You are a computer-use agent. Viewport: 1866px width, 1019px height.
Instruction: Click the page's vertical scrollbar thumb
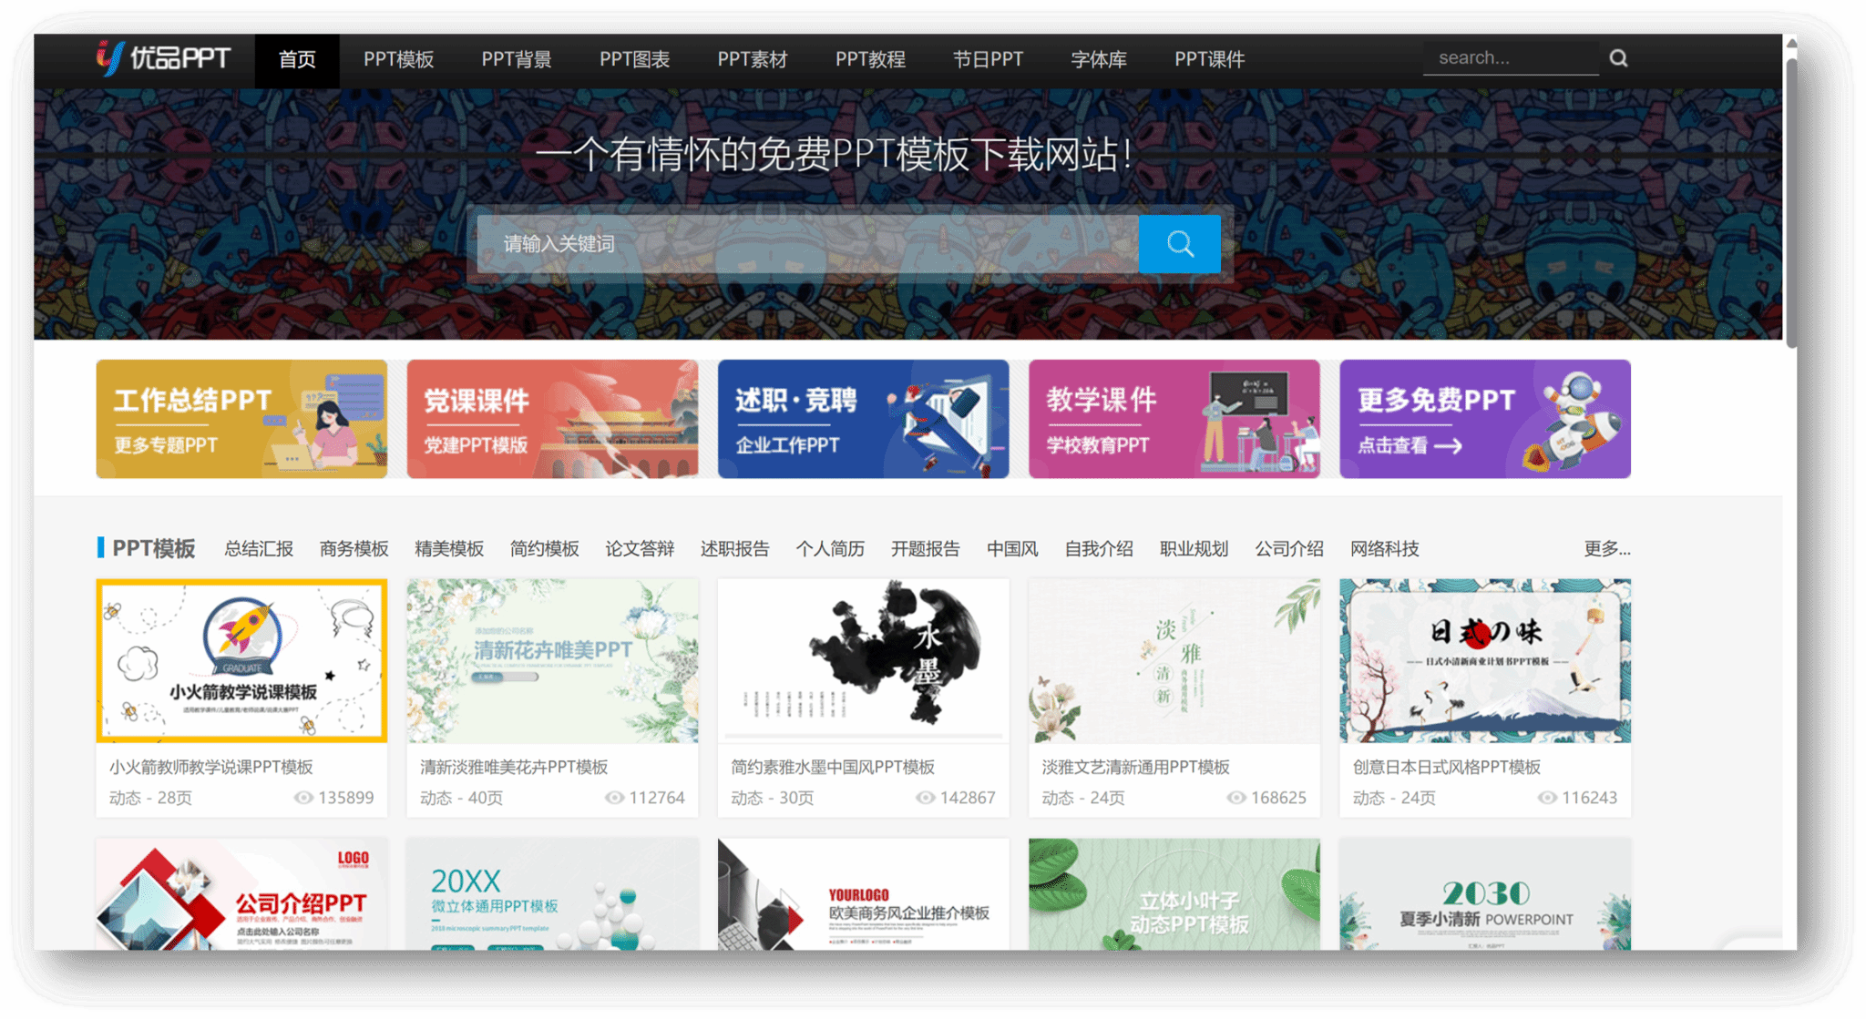tap(1790, 200)
